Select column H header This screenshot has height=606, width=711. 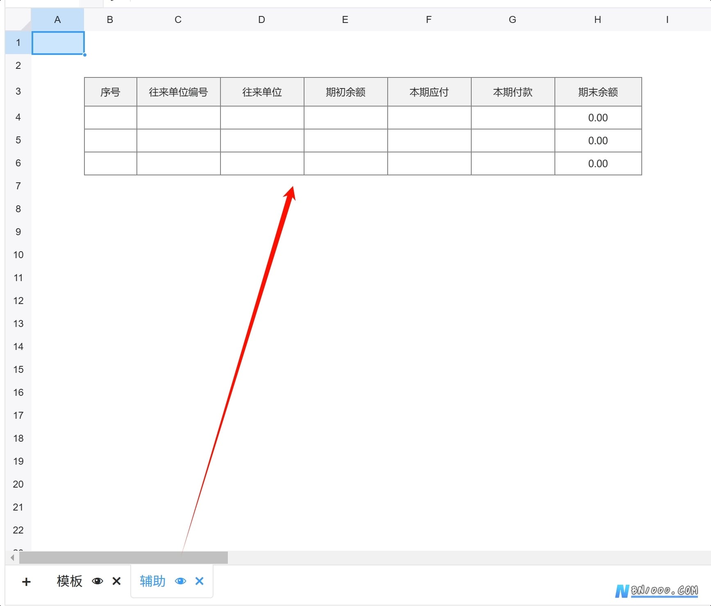(x=597, y=20)
